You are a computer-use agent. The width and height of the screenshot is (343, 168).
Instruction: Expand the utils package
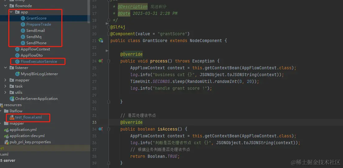click(x=6, y=93)
